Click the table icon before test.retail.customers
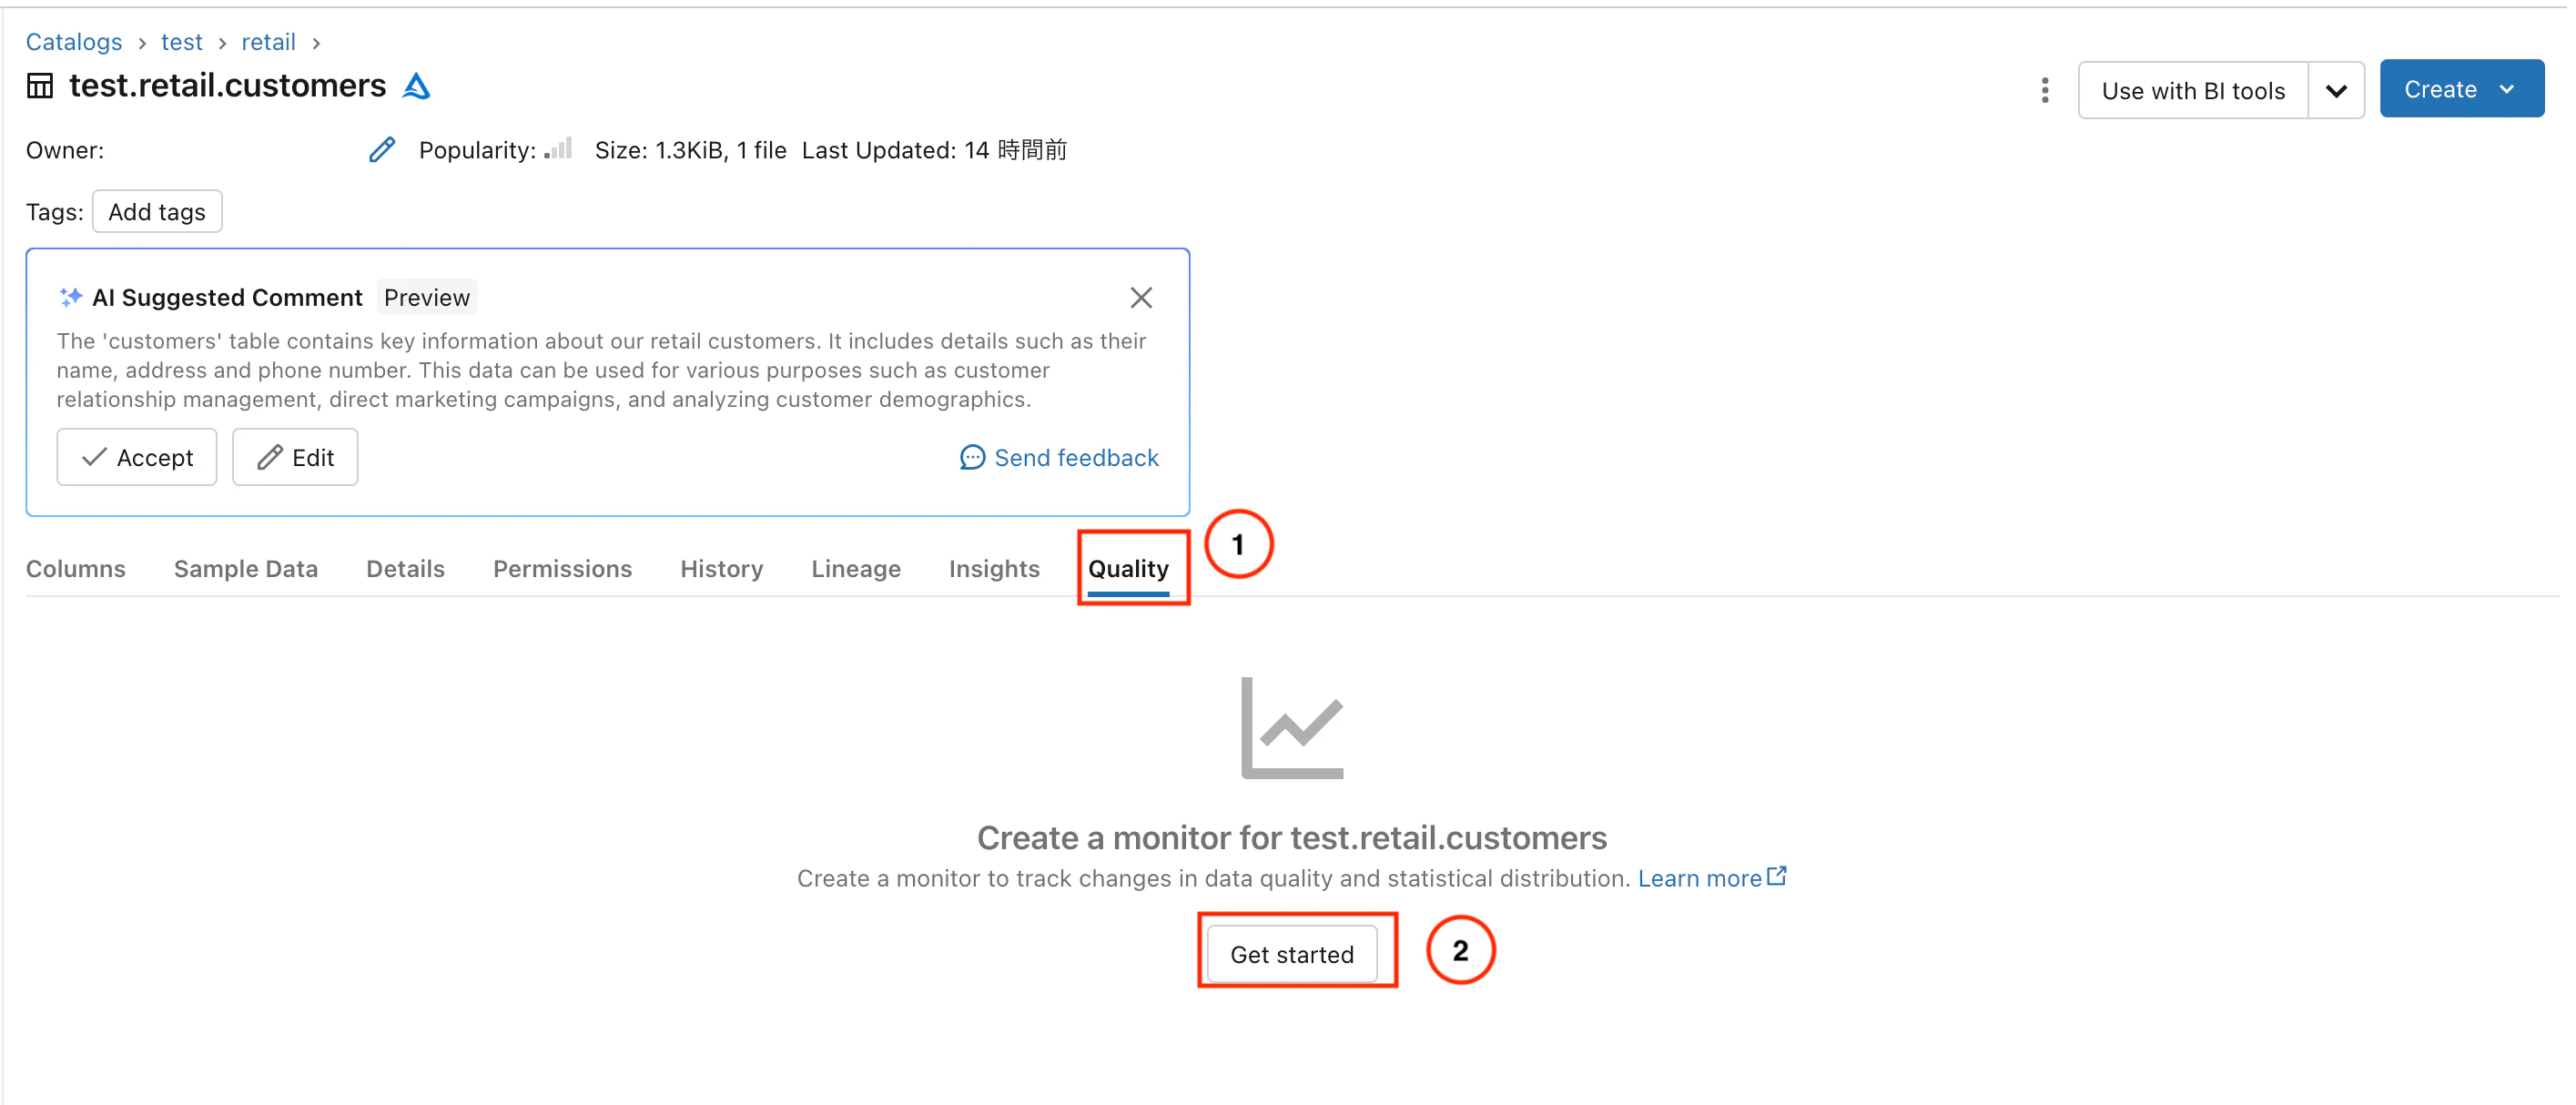The height and width of the screenshot is (1105, 2576). pos(40,86)
